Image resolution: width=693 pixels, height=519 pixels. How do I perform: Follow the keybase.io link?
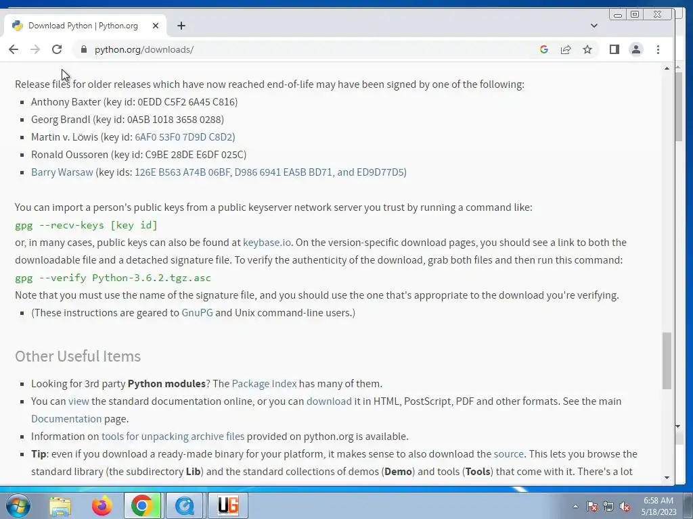267,243
